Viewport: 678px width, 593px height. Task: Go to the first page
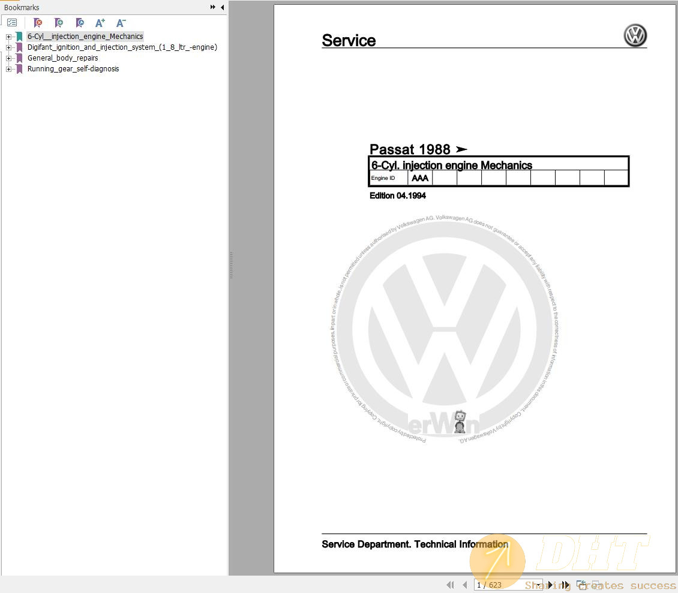click(x=450, y=585)
